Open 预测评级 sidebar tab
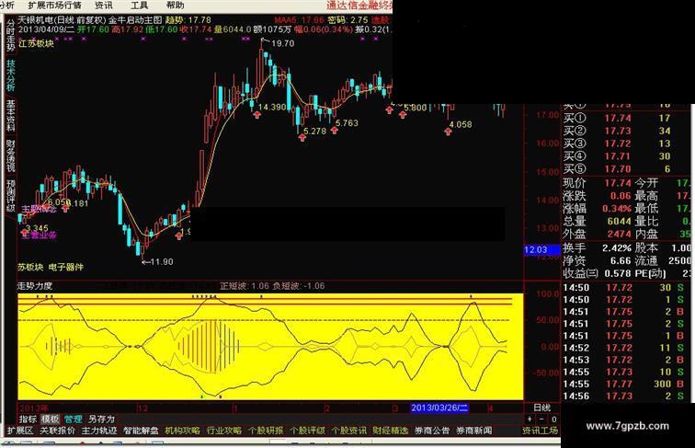 11,196
